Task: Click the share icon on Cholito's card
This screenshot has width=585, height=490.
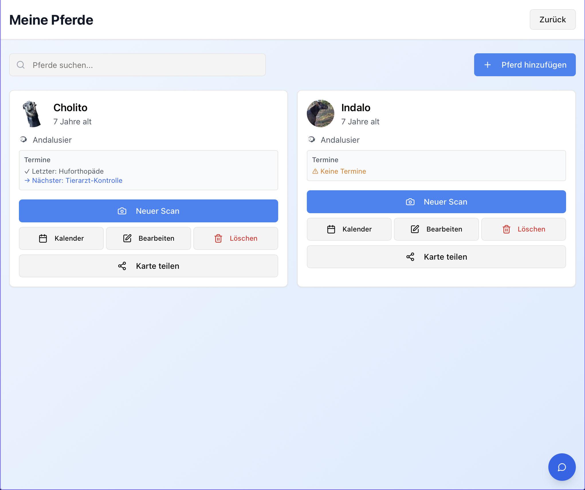Action: (x=122, y=266)
